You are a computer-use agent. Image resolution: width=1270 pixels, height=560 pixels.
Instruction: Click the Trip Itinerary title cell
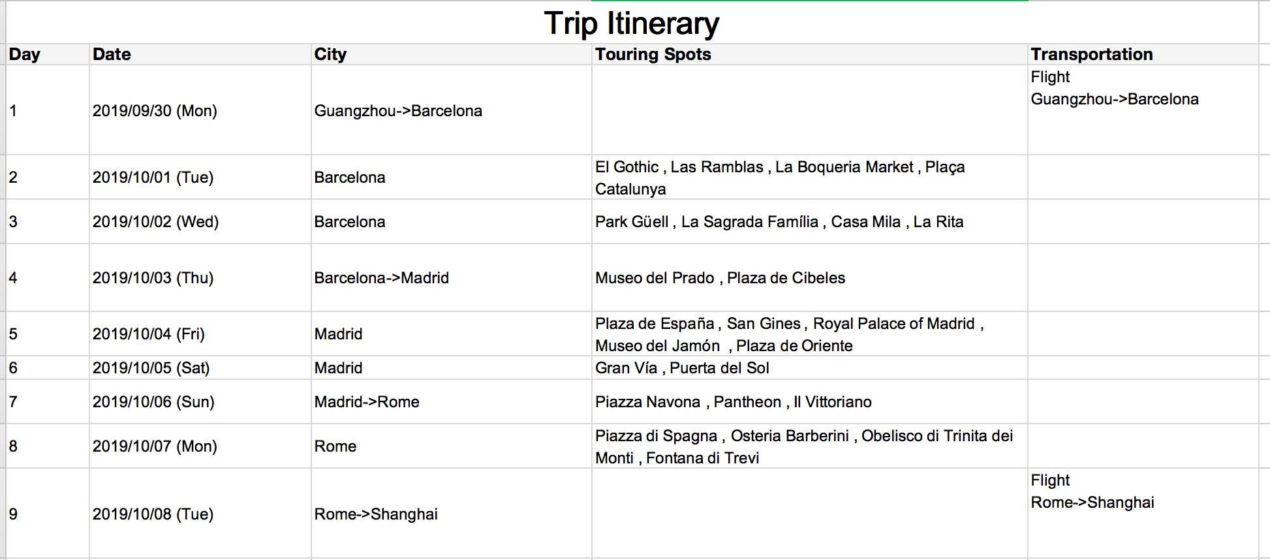point(631,23)
